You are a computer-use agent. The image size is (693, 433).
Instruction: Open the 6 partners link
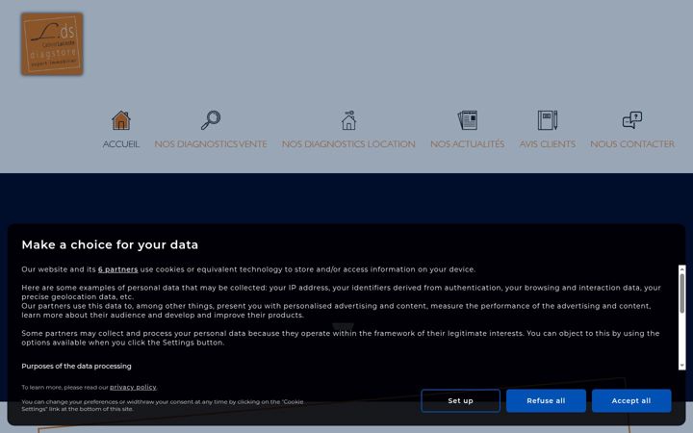pyautogui.click(x=118, y=269)
